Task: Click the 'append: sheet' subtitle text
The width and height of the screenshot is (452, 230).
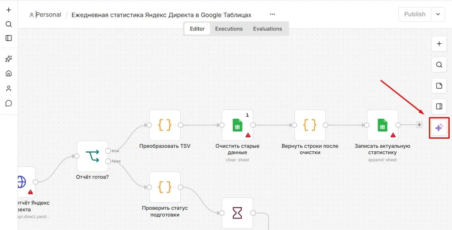Action: pos(382,160)
